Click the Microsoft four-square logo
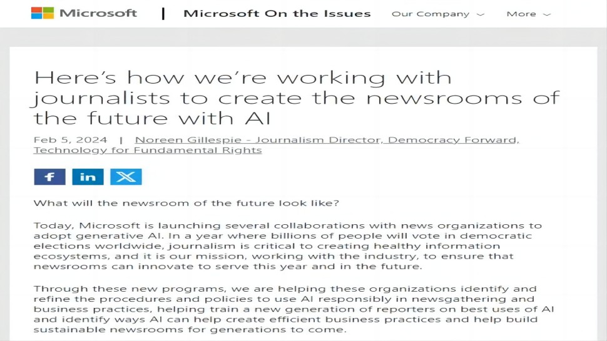The height and width of the screenshot is (341, 607). click(x=43, y=13)
